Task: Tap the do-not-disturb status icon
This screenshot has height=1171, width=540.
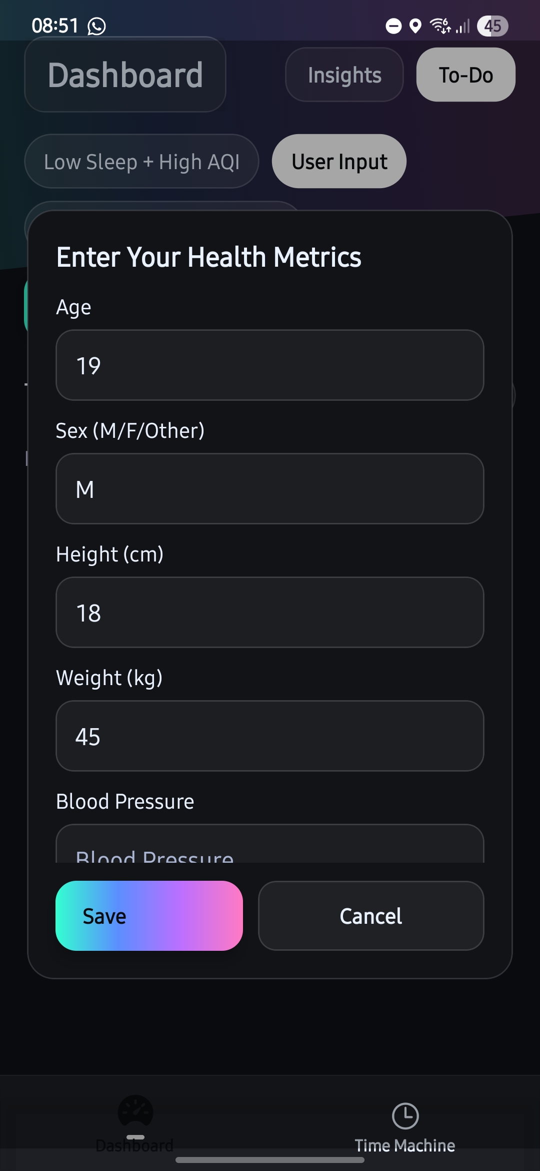Action: click(393, 26)
